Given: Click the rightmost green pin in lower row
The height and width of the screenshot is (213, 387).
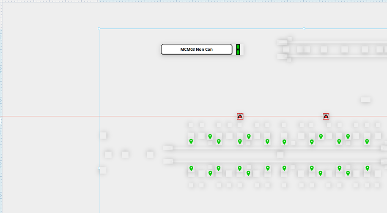Looking at the screenshot, I should coord(367,168).
